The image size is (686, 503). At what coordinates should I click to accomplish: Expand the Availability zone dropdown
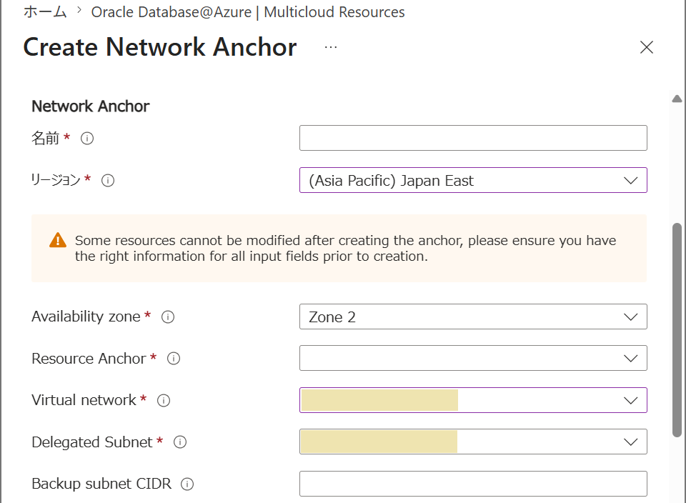(x=473, y=317)
